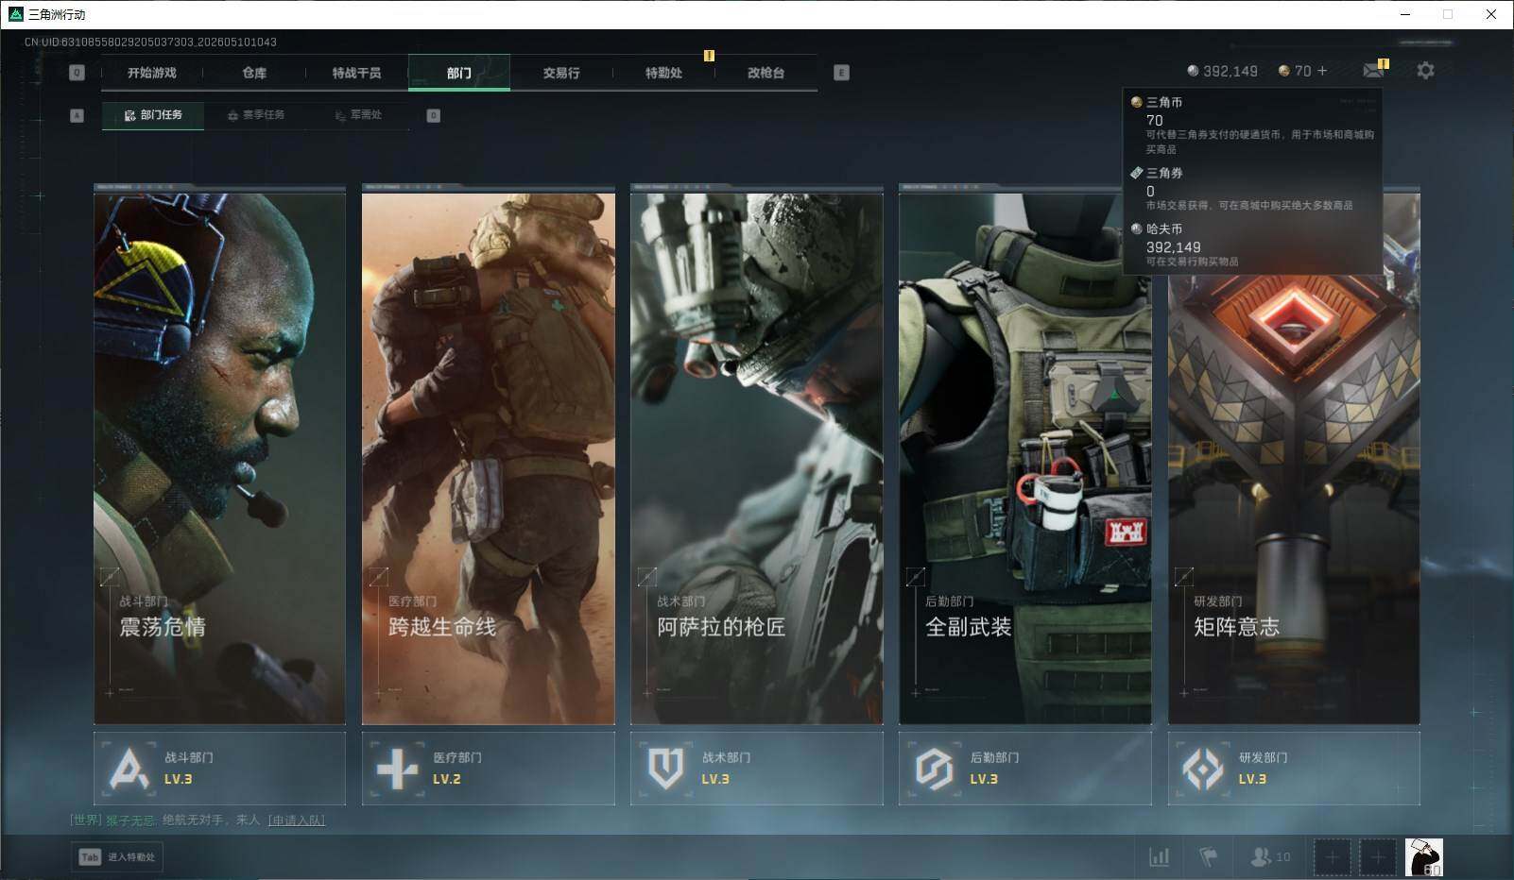
Task: Click first empty squad slot plus
Action: 1332,857
